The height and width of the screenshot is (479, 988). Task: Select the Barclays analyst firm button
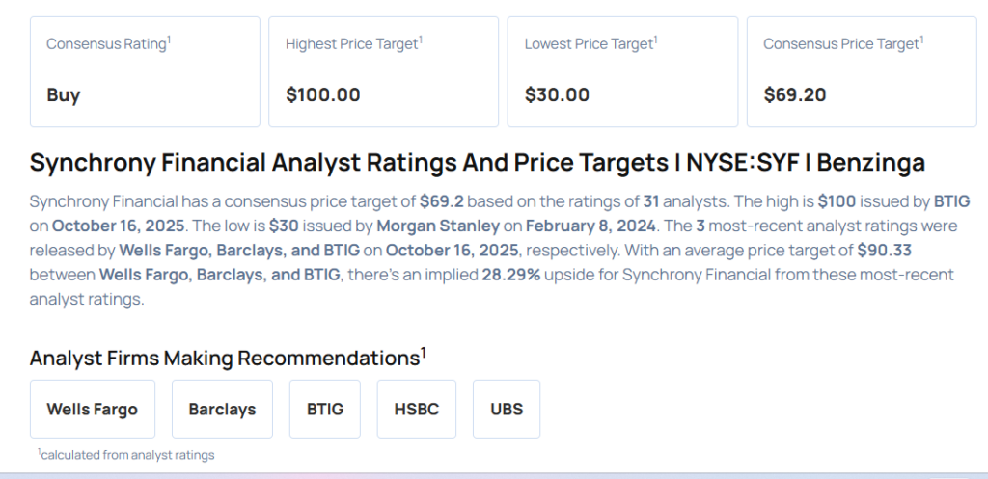coord(222,409)
